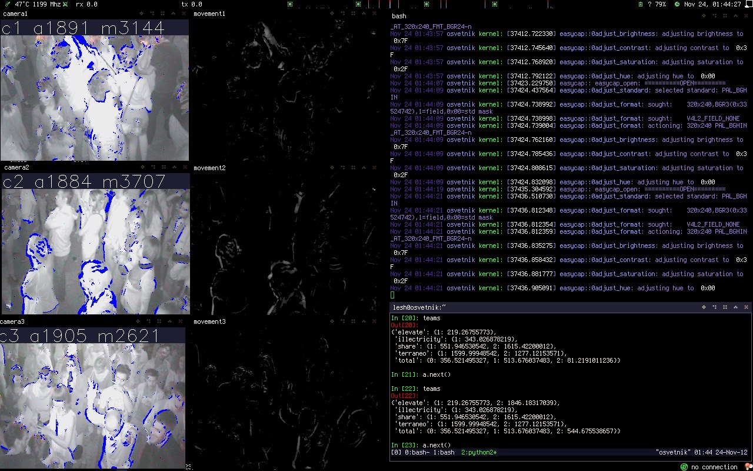753x471 pixels.
Task: Click the '79%' battery percentage
Action: (x=660, y=4)
